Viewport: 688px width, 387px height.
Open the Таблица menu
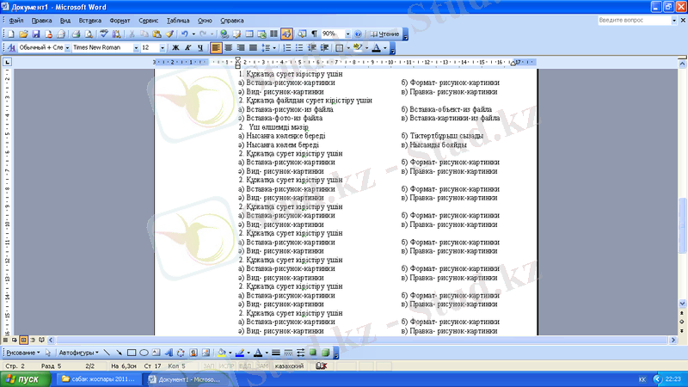tap(178, 19)
